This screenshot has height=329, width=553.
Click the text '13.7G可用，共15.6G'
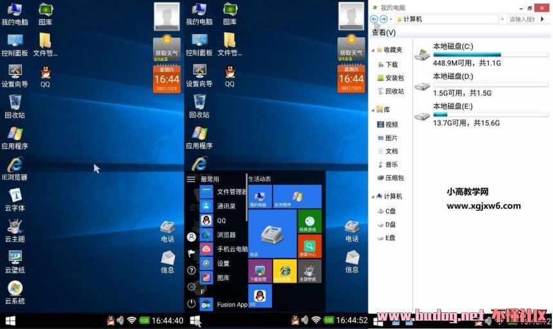466,123
